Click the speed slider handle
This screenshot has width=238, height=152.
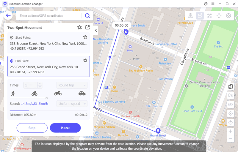(x=47, y=98)
